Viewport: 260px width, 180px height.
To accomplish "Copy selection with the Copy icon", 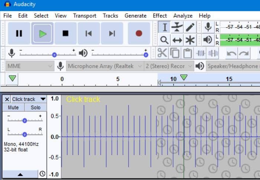I will coord(175,53).
